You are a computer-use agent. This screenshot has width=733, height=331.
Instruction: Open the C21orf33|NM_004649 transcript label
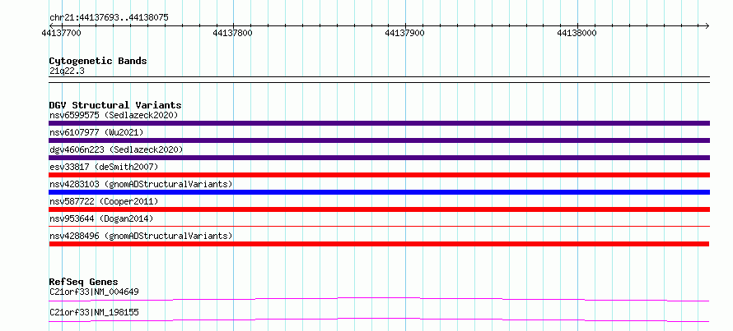[x=94, y=292]
